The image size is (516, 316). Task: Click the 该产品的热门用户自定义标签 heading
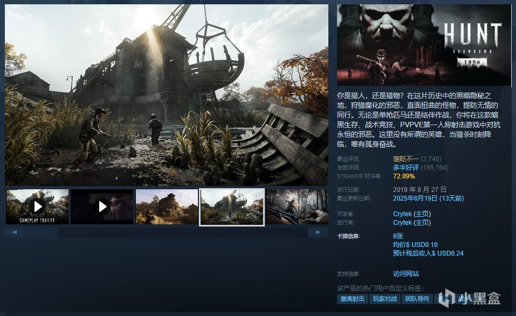click(x=380, y=288)
